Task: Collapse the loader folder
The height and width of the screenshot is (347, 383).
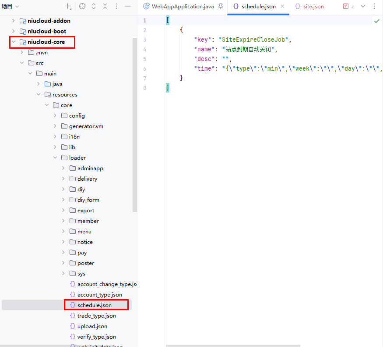Action: click(55, 158)
